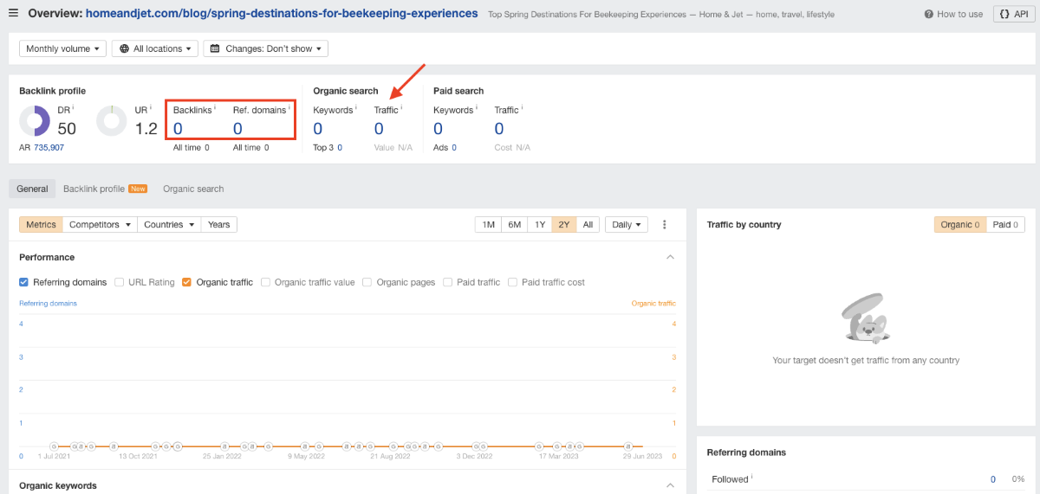
Task: Click the info icon next to Backlinks
Action: [215, 108]
